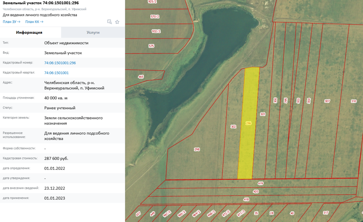Select parcel 301 on the map
This screenshot has height=222, width=363.
[x=263, y=114]
